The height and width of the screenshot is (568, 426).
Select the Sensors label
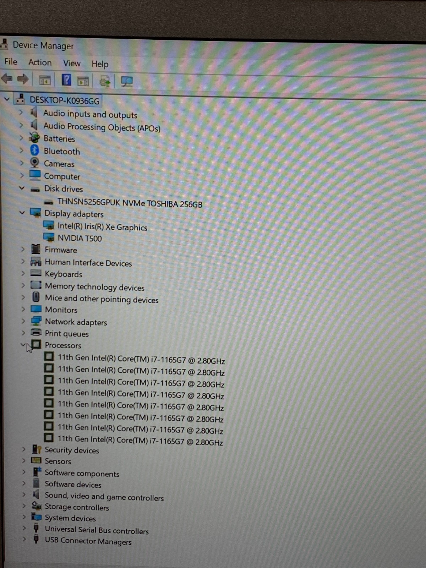(58, 461)
